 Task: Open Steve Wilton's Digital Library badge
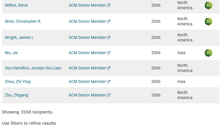[208, 5]
